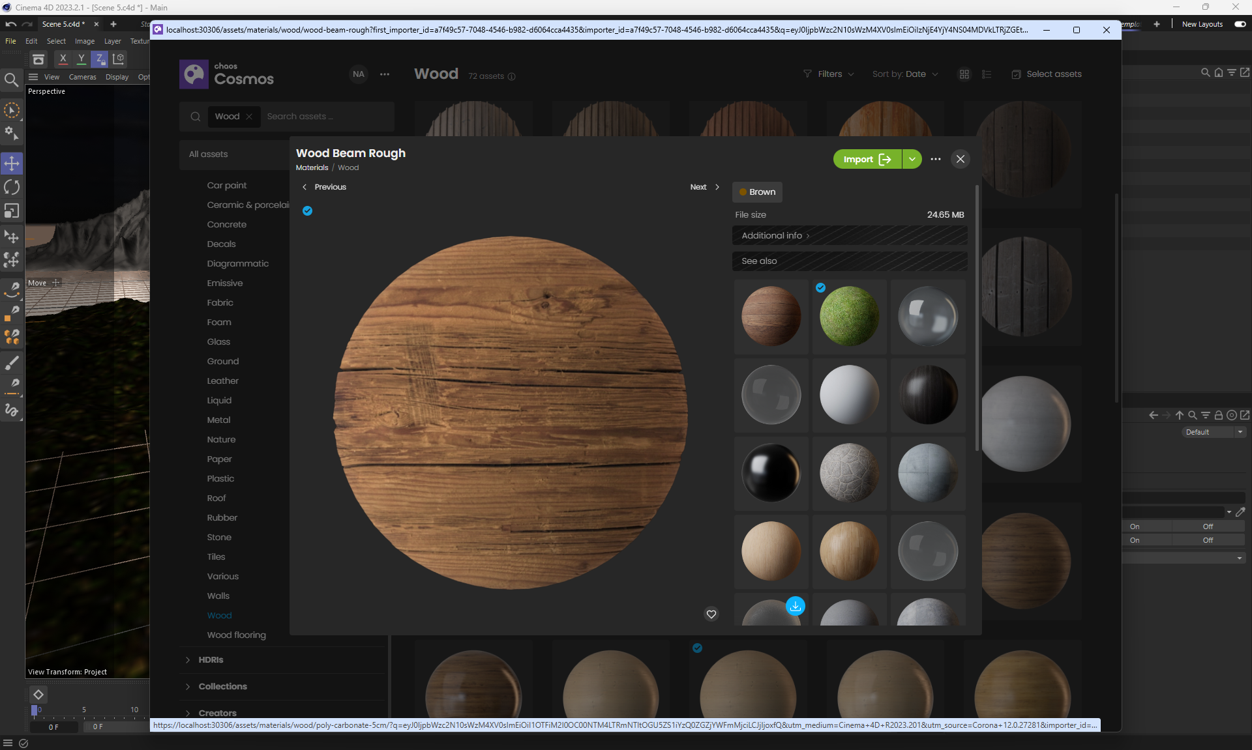The height and width of the screenshot is (750, 1252).
Task: Select the Leather category
Action: [223, 381]
